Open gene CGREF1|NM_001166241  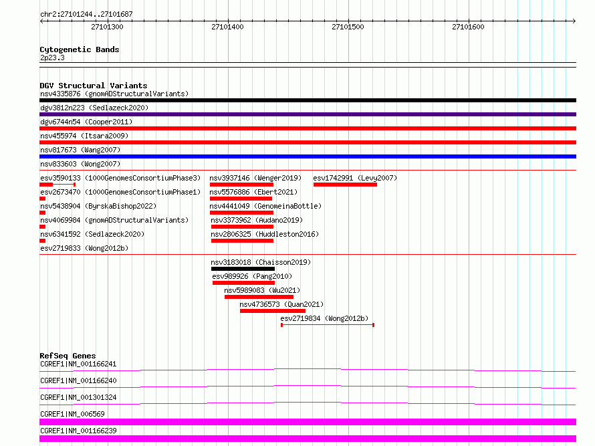coord(78,364)
